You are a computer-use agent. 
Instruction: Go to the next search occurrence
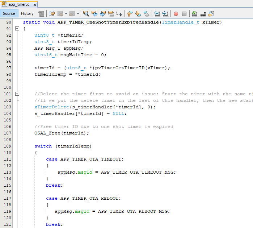102,14
